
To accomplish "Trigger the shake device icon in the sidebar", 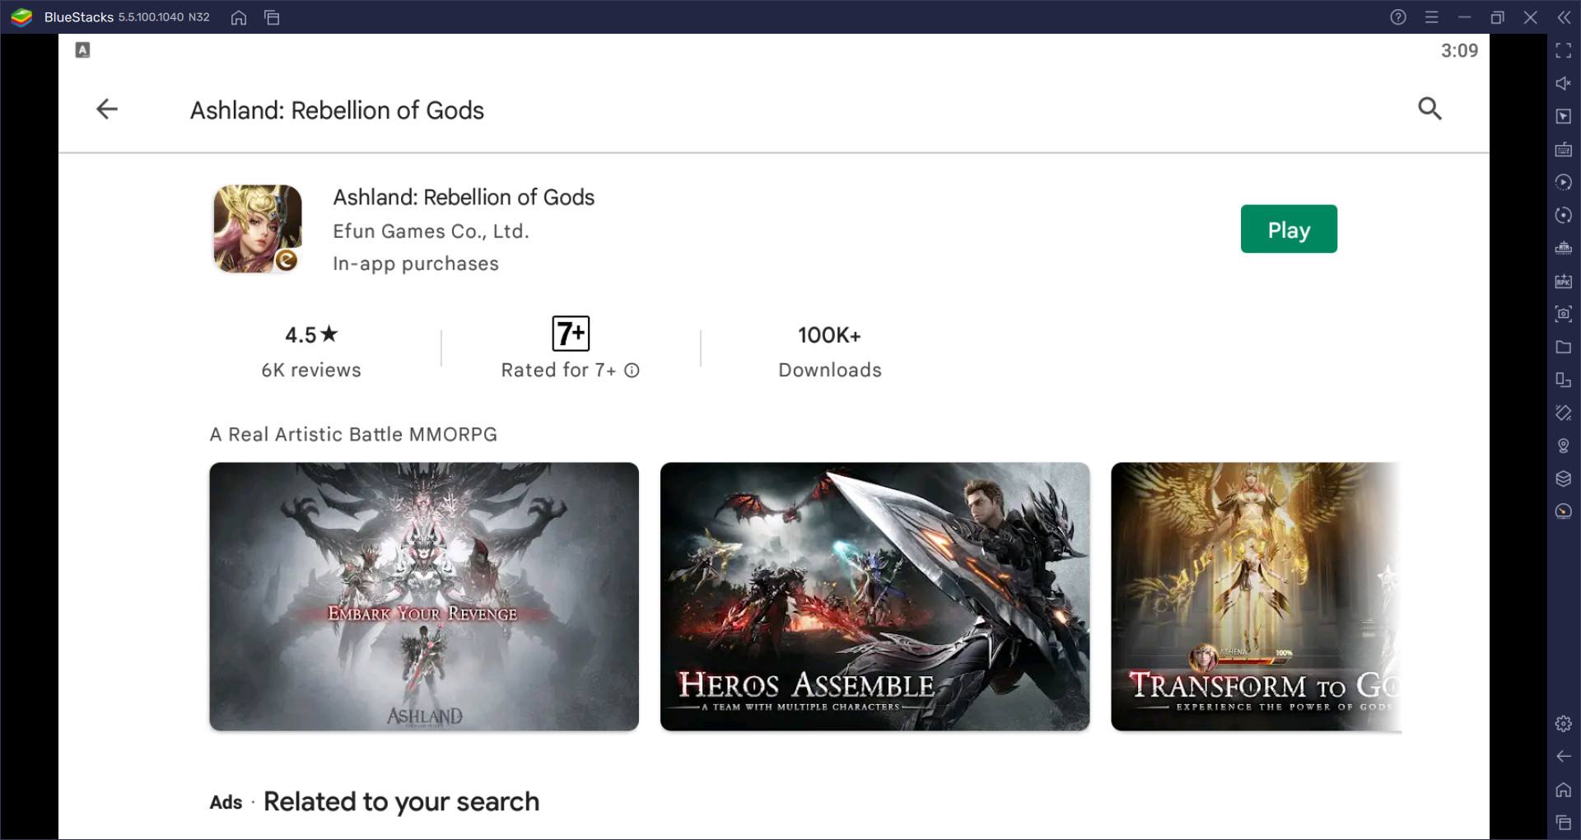I will (x=1564, y=413).
